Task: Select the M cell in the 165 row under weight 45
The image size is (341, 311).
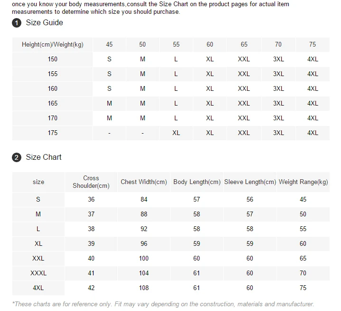Action: [109, 104]
